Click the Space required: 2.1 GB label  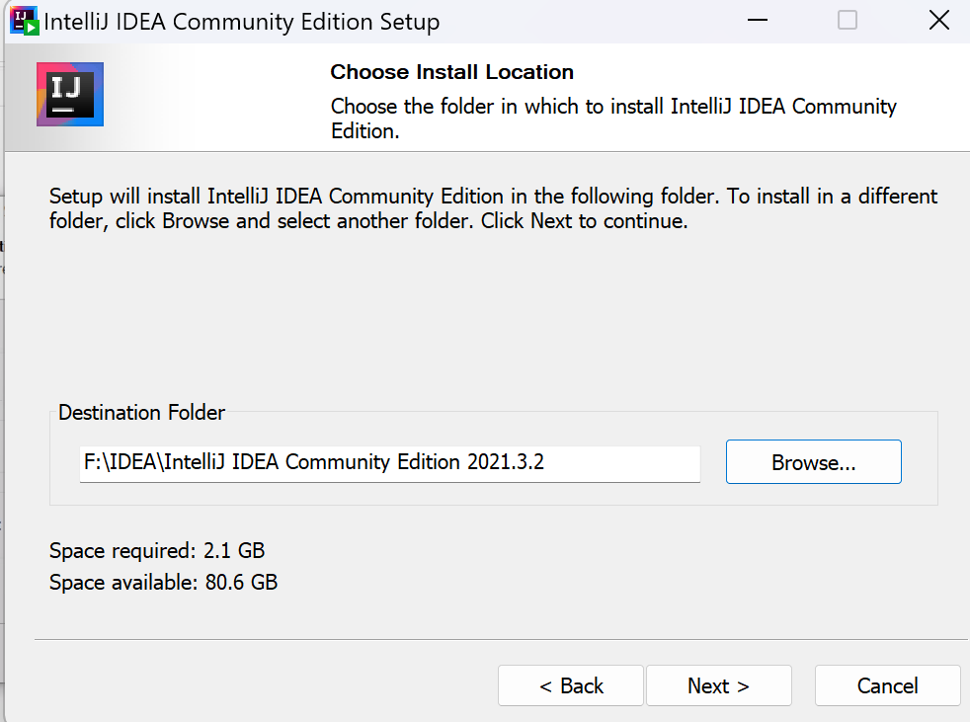(157, 550)
